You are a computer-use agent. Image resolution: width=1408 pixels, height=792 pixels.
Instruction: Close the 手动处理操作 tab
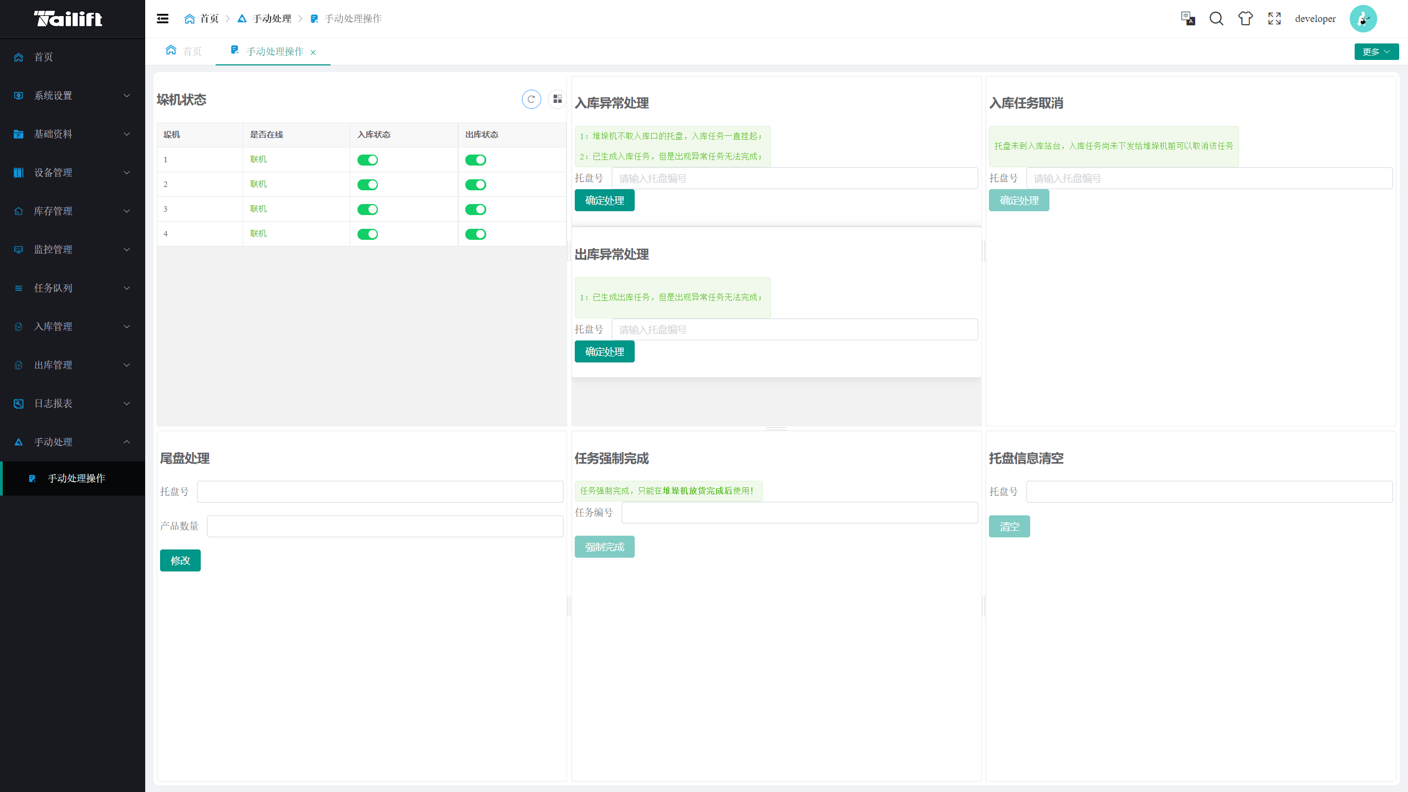[x=313, y=53]
